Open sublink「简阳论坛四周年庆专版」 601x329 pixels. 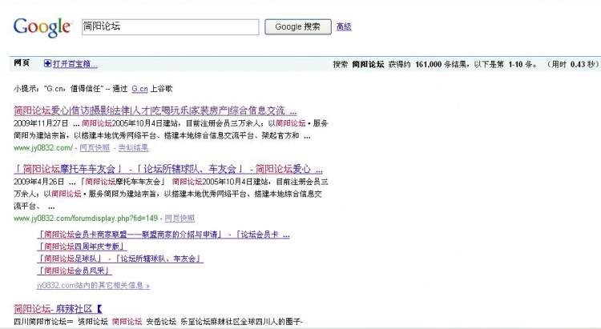pos(82,247)
